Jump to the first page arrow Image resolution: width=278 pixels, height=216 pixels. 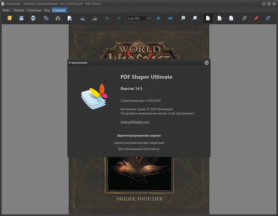(108, 18)
